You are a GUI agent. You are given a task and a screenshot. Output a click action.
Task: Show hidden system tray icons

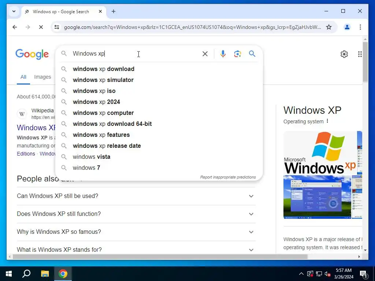click(x=301, y=274)
